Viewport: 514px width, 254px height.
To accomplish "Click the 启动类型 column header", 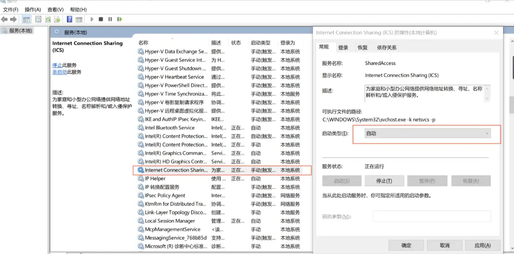I will point(260,43).
